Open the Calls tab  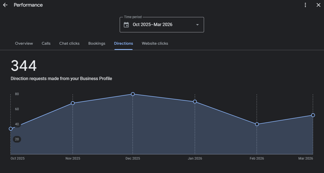coord(46,43)
